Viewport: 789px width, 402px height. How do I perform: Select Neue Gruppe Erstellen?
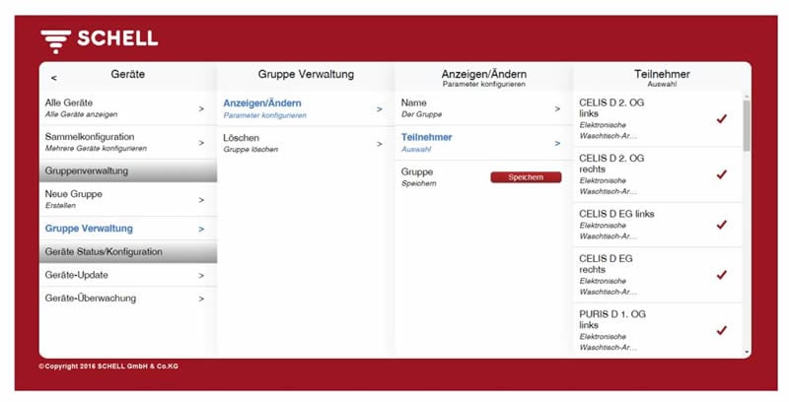[128, 199]
